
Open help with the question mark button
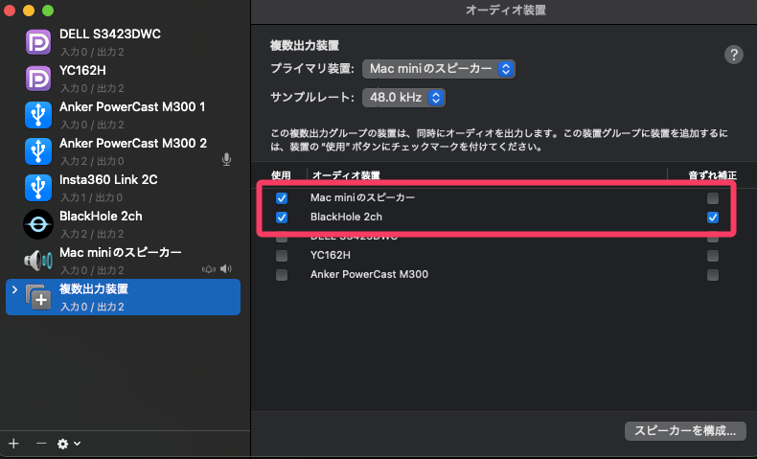pyautogui.click(x=733, y=55)
